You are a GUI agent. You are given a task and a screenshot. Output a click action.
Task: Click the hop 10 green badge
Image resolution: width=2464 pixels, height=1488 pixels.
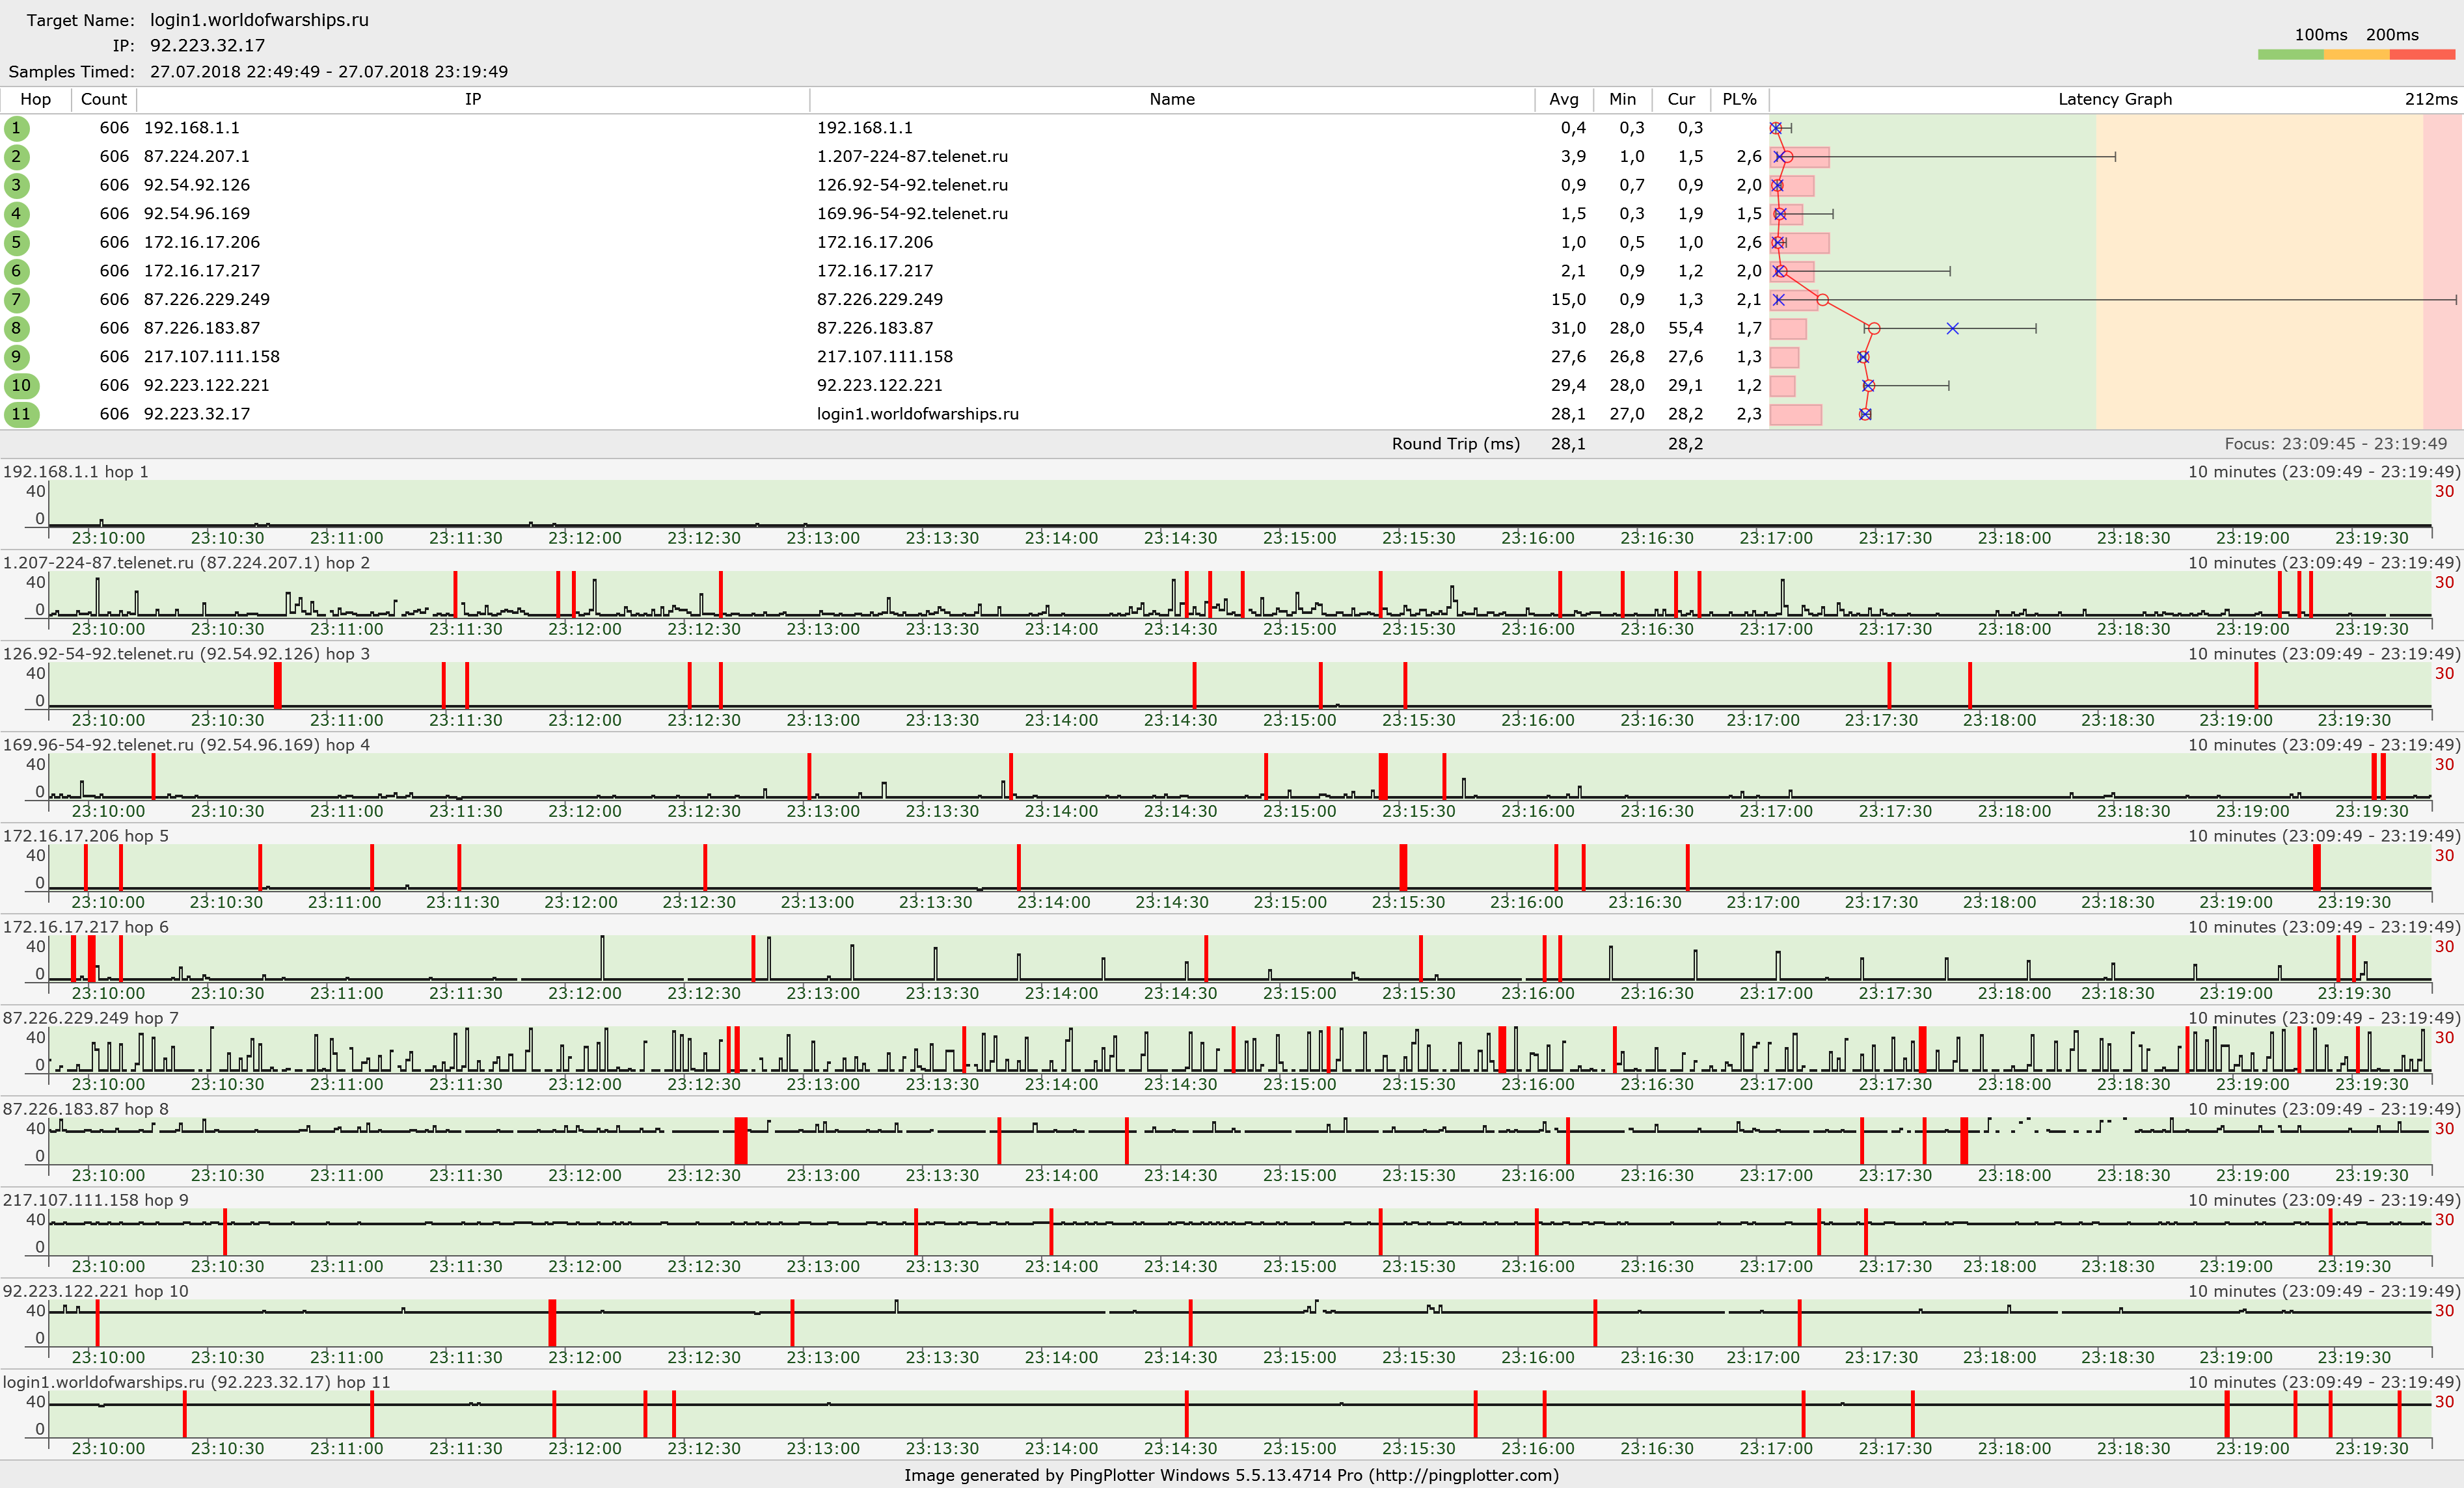pos(21,386)
